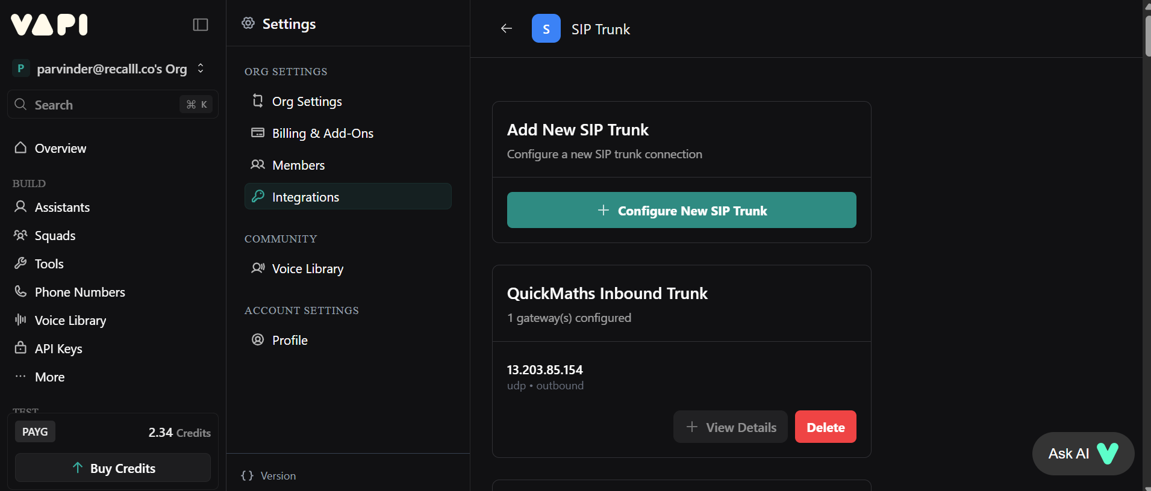
Task: Click the API Keys lock icon
Action: click(20, 348)
